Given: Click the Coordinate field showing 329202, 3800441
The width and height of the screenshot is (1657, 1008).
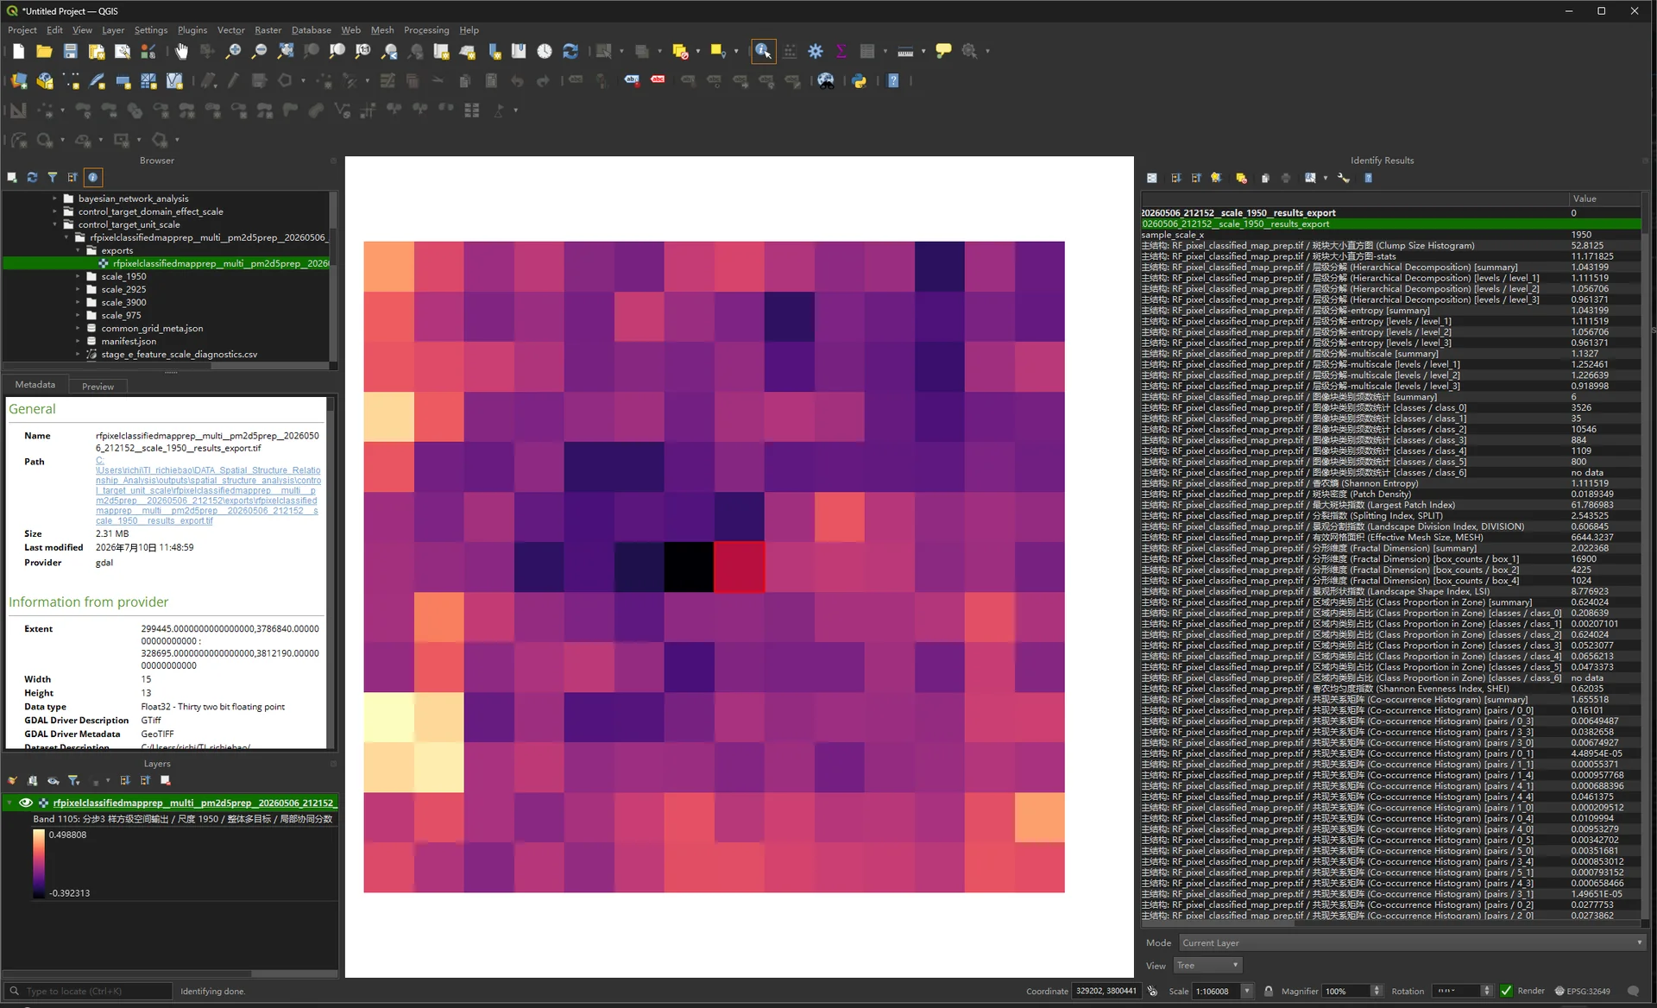Looking at the screenshot, I should pos(1106,991).
